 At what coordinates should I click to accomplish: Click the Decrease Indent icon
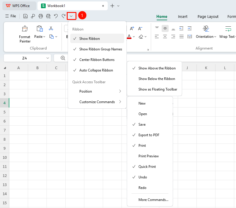point(181,28)
